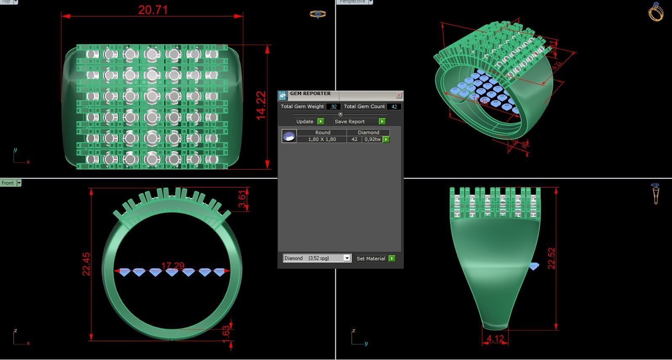Click the 42 gem quantity cell in row
The width and height of the screenshot is (672, 360).
tap(355, 139)
